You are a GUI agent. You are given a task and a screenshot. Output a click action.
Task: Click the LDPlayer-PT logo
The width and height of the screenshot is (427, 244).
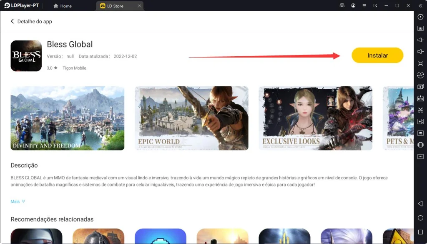coord(22,5)
